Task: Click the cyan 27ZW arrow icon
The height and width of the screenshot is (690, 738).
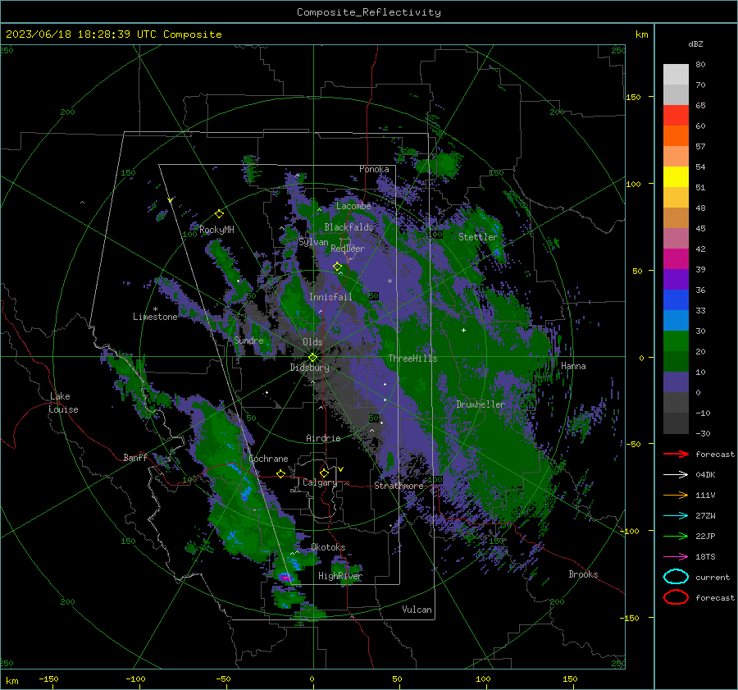Action: coord(676,516)
